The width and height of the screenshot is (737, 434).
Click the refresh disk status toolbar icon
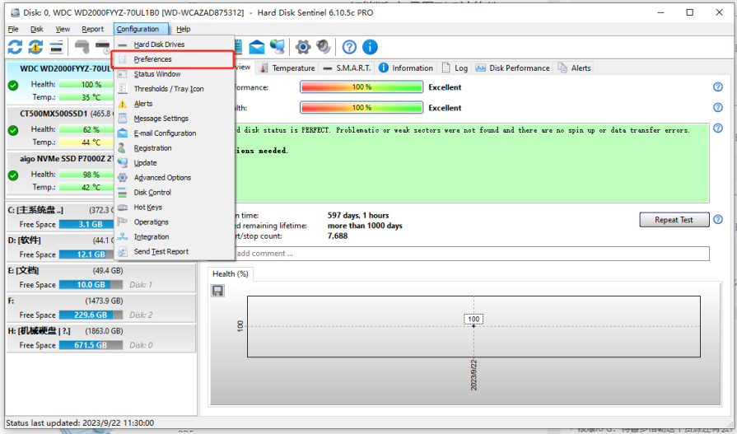click(15, 47)
